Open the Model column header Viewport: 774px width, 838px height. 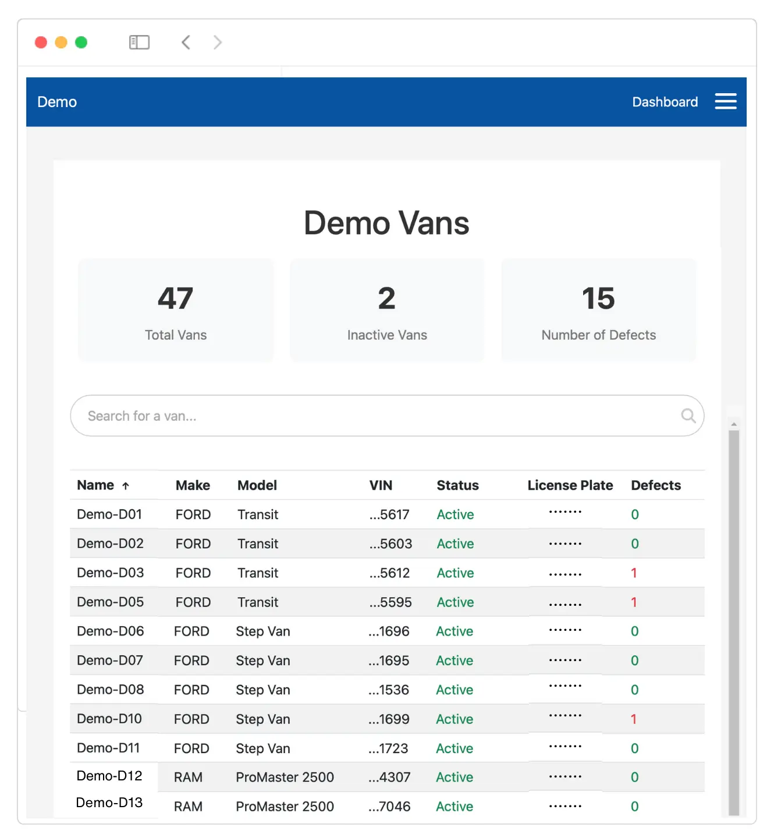pos(257,485)
